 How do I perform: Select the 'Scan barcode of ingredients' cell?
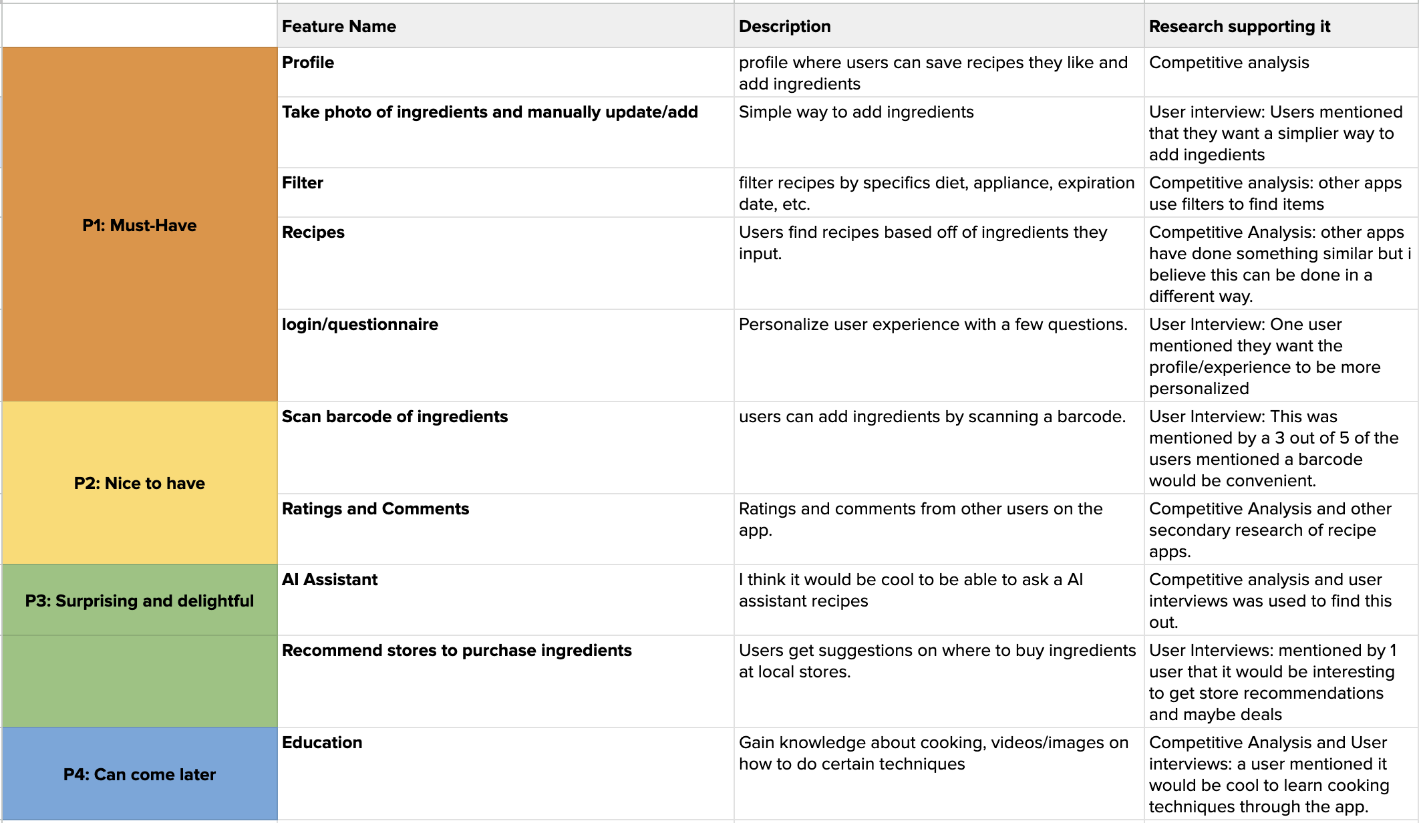[x=506, y=448]
